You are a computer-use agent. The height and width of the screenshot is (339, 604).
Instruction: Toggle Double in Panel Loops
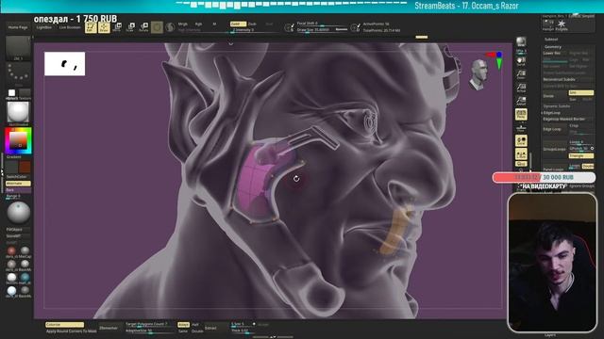click(x=588, y=166)
